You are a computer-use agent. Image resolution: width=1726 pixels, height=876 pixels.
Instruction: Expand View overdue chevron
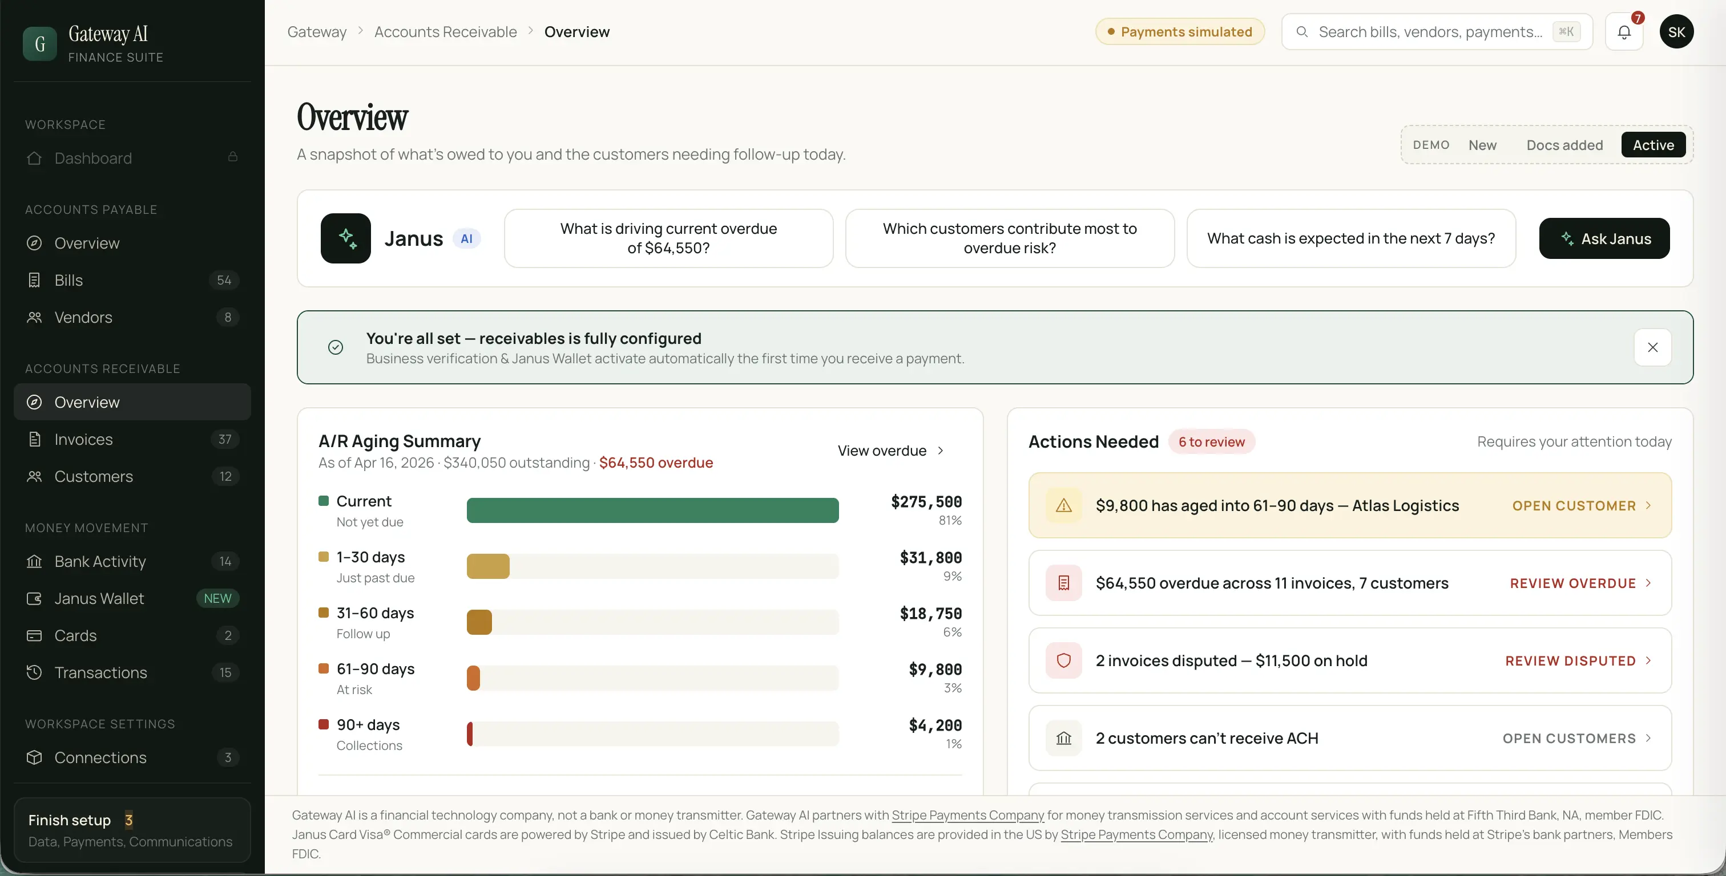pyautogui.click(x=941, y=451)
